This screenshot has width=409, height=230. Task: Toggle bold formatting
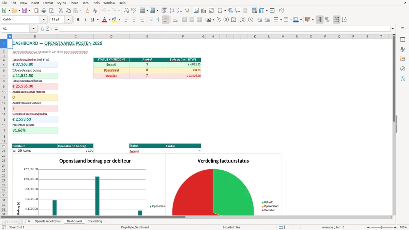click(x=78, y=20)
